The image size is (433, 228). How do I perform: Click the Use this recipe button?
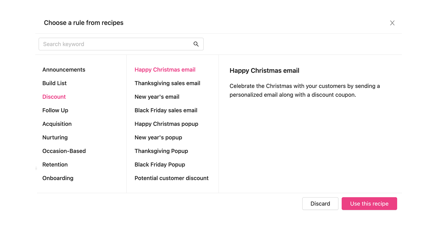coord(369,203)
